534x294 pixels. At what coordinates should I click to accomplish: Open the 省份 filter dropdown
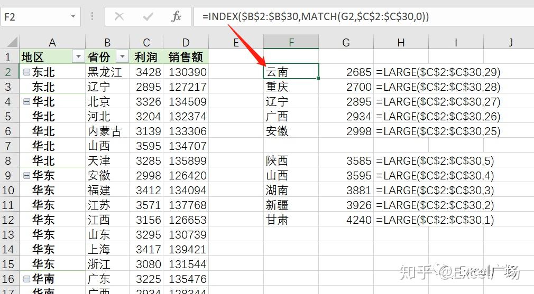coord(123,57)
